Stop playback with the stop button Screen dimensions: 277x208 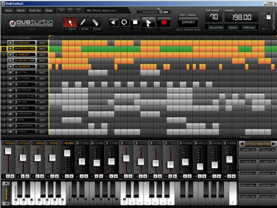pyautogui.click(x=135, y=22)
